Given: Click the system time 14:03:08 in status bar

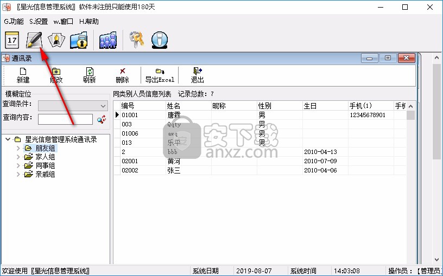Looking at the screenshot, I should coord(347,271).
